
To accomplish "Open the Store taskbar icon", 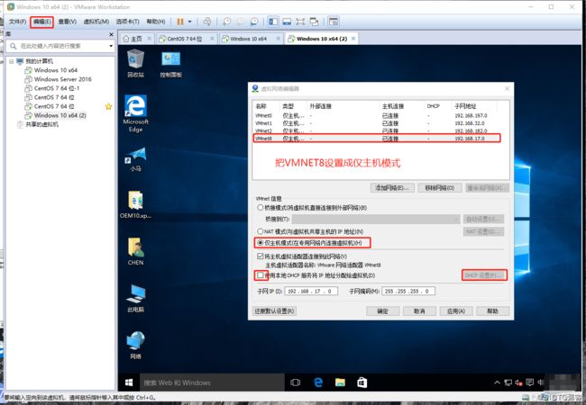I will click(362, 382).
